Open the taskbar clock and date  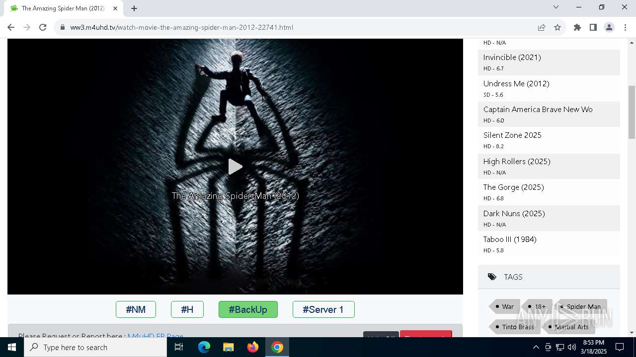[594, 347]
